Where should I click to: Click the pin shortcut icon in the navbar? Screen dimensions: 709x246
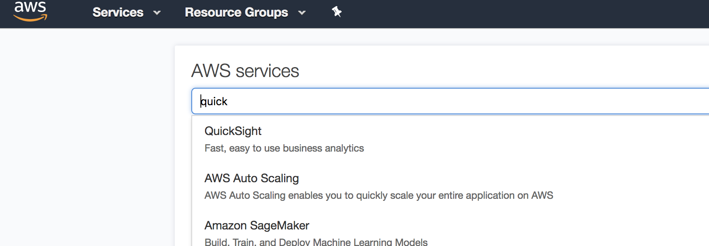[x=337, y=12]
